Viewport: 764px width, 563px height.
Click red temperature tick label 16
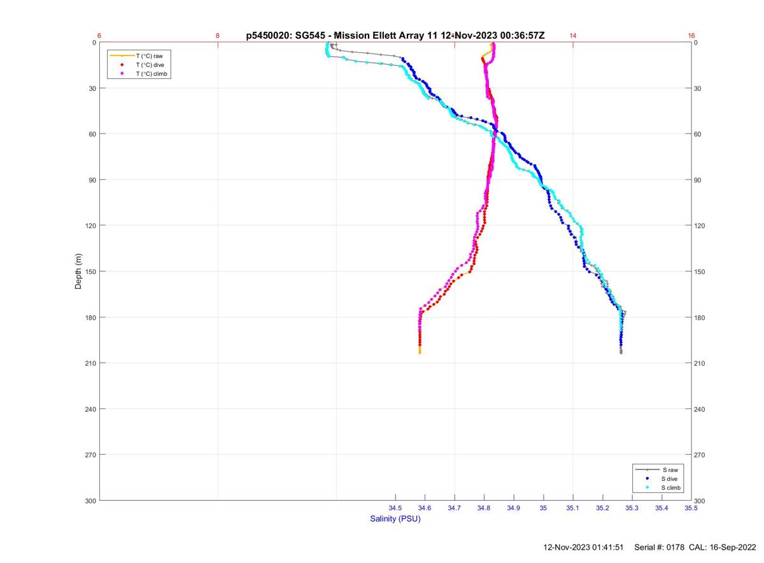(691, 36)
